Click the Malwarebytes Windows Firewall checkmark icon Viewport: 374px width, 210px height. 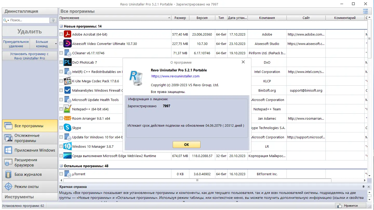[68, 90]
